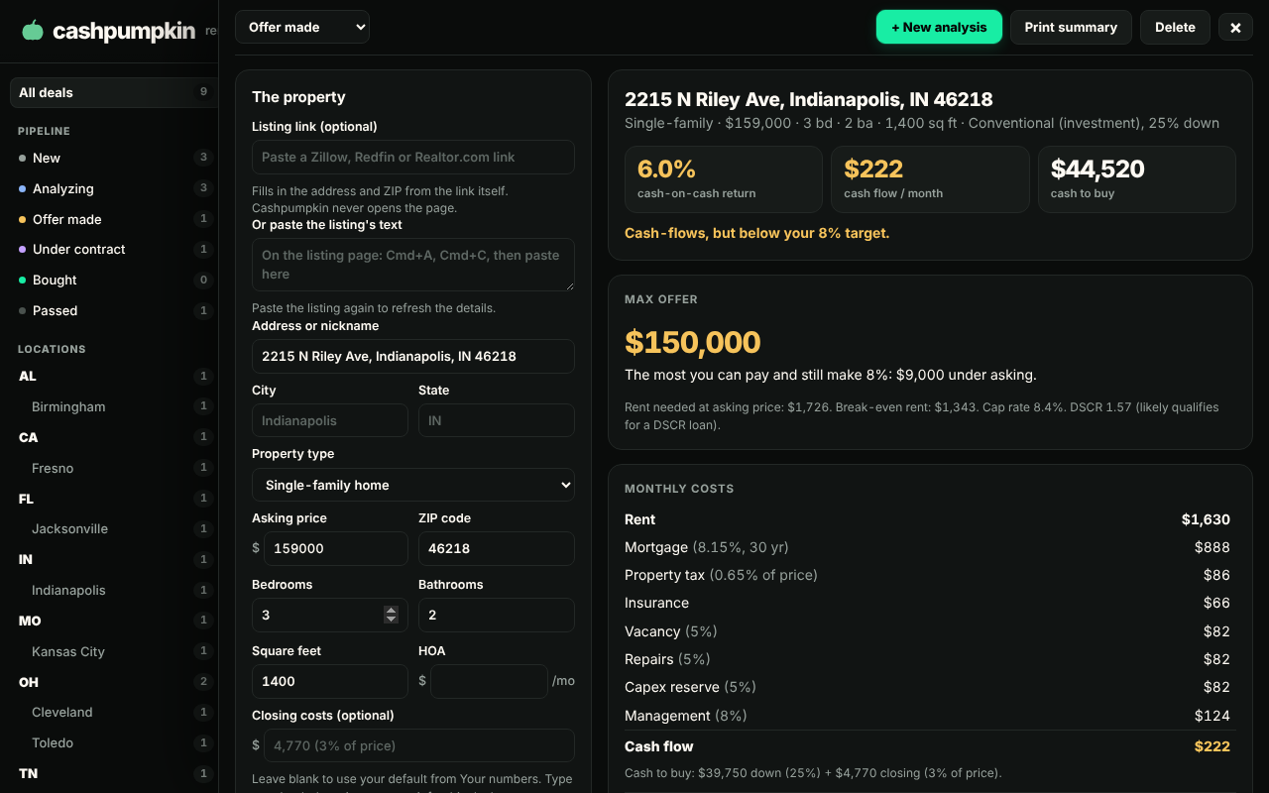
Task: Focus the Listing link input field
Action: pos(413,157)
